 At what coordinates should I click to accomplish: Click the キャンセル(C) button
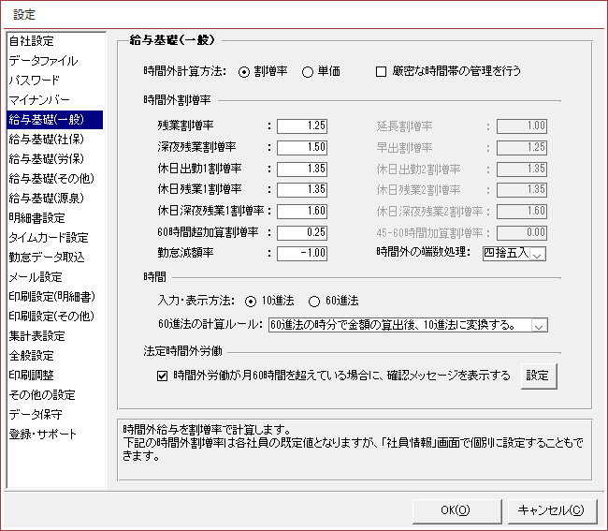tap(551, 510)
